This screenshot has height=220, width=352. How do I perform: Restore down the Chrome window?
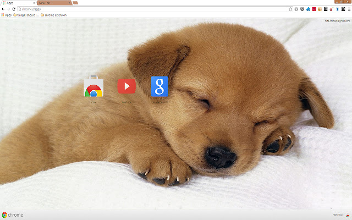click(x=342, y=2)
